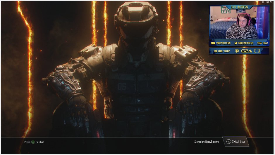Screen dimensions: 275x155
Task: Click the Twitter bird icon in the overlay
Action: point(236,43)
